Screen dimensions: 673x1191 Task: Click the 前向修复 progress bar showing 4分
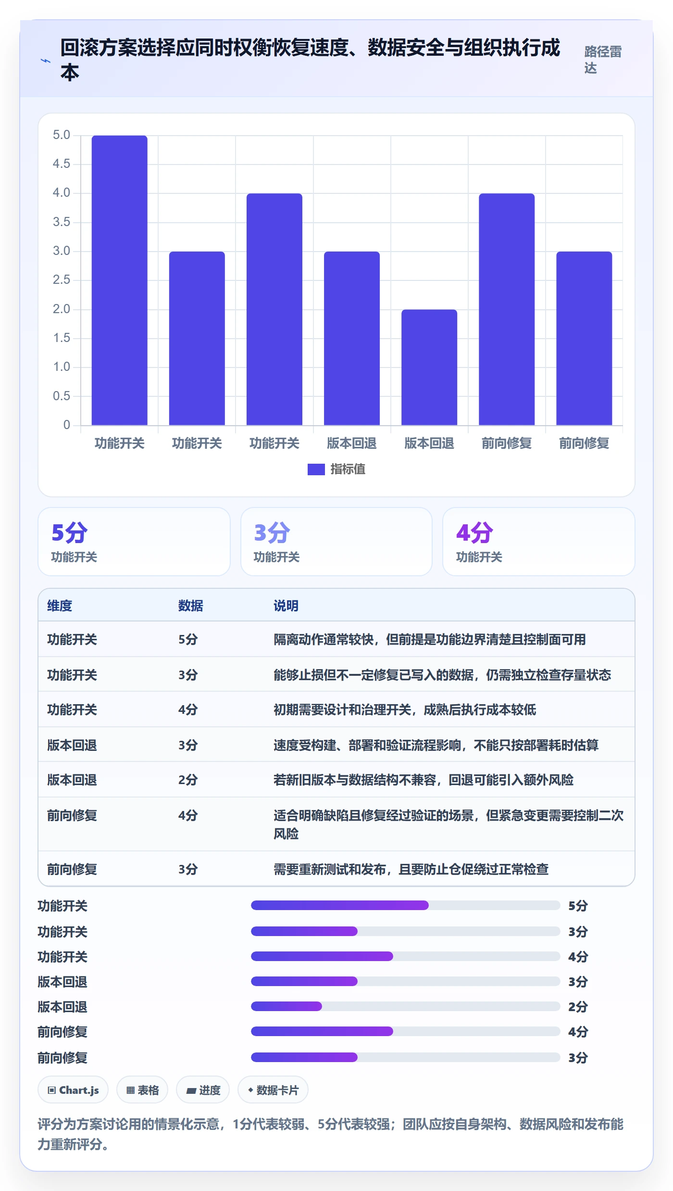click(x=405, y=1031)
